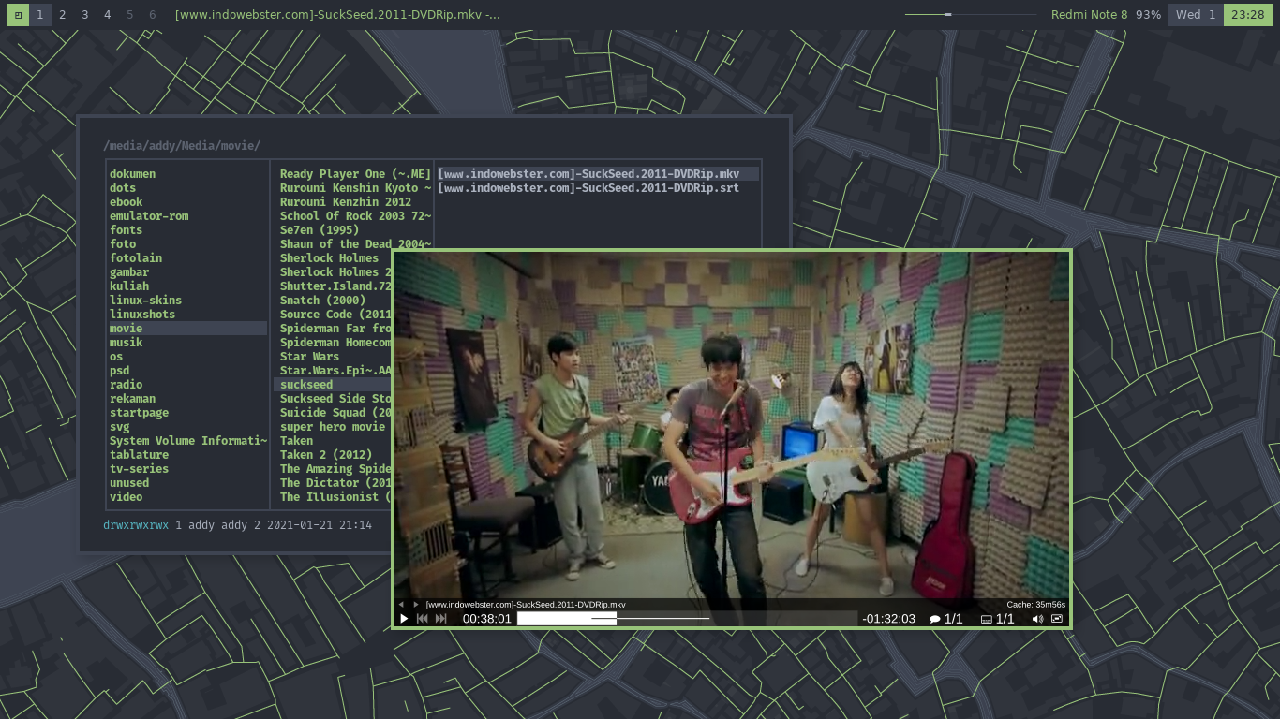Select the Taken 2 (2012) entry

point(325,455)
